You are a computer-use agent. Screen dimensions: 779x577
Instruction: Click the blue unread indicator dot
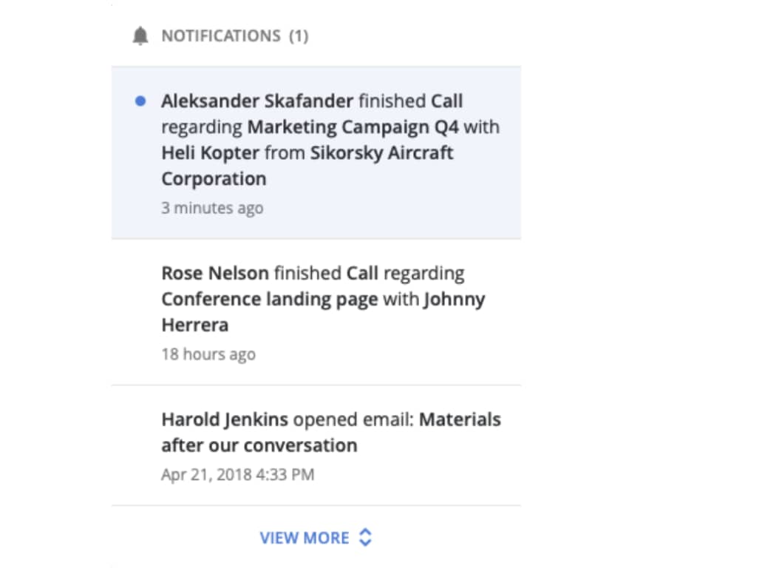tap(140, 101)
